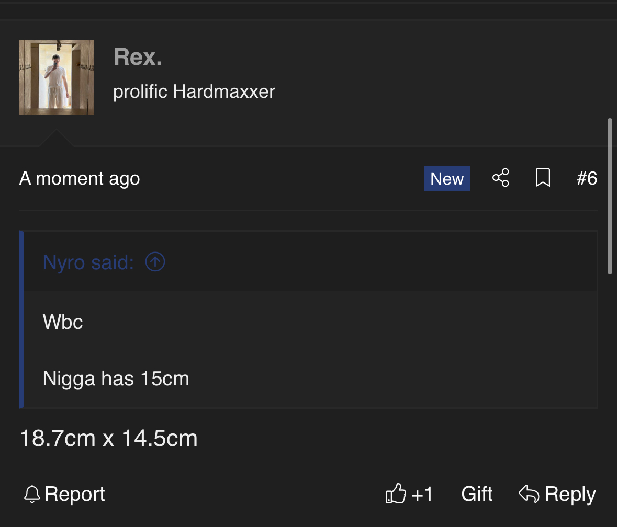Click the bell icon beside Report
This screenshot has height=527, width=617.
(x=32, y=494)
